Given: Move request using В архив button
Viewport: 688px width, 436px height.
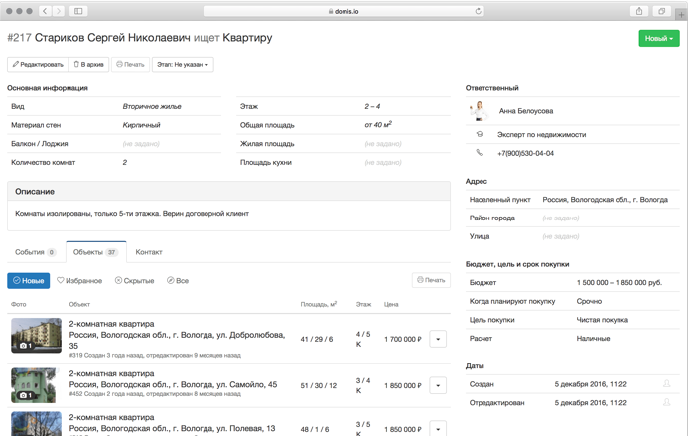Looking at the screenshot, I should click(88, 64).
